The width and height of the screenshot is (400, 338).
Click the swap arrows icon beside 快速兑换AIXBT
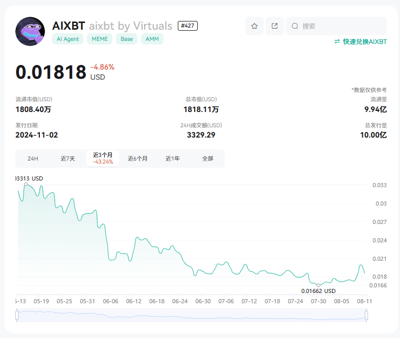[337, 41]
